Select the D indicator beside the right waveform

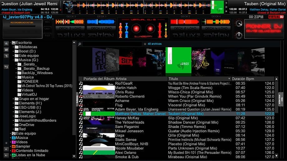[x=226, y=7]
